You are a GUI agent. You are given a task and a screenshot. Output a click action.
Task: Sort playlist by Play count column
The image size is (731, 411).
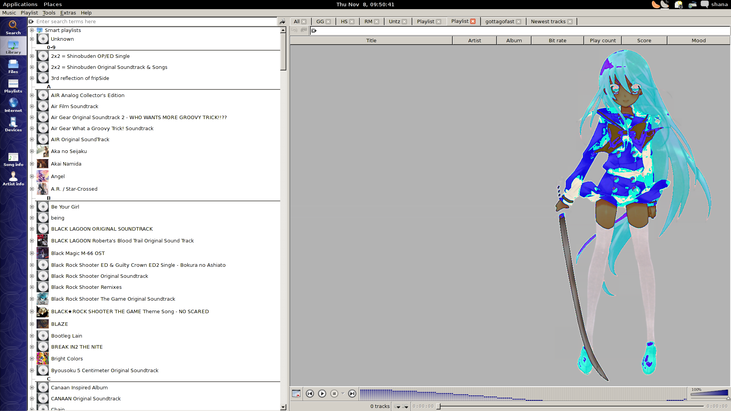click(x=602, y=40)
